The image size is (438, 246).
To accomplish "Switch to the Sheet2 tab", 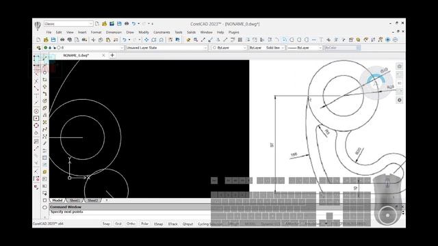I will (92, 200).
